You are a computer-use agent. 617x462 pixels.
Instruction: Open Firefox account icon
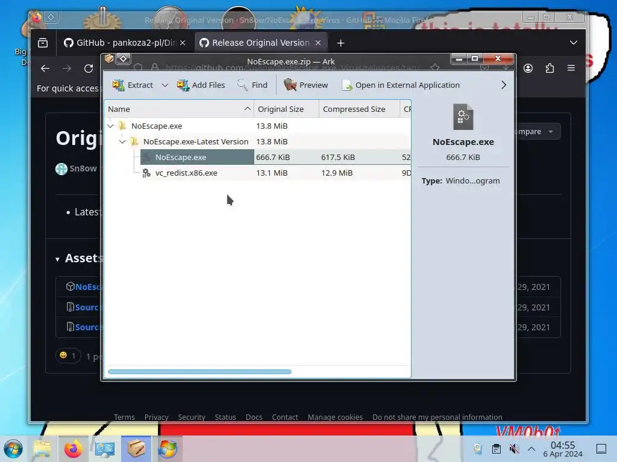pos(528,69)
